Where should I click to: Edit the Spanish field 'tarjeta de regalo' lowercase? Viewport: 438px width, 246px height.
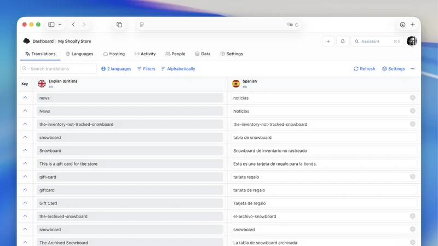pyautogui.click(x=324, y=190)
